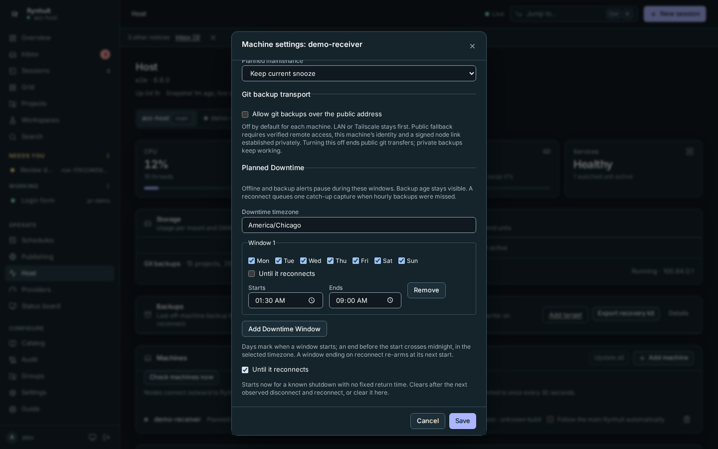Open Inbox in the sidebar
Screen dimensions: 718x449
pos(60,54)
